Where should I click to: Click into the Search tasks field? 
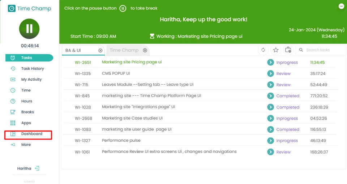[322, 50]
